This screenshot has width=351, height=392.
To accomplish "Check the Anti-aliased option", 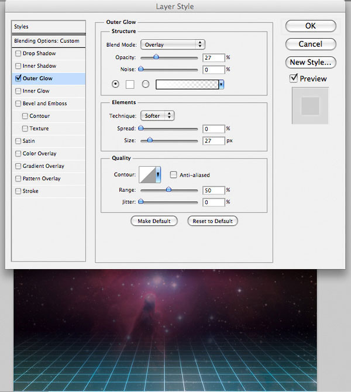I will (x=173, y=174).
